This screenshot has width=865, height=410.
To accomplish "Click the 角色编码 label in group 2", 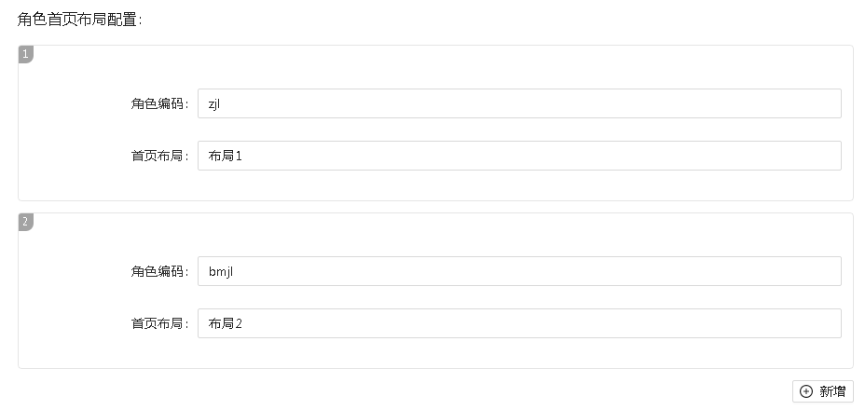I will tap(159, 271).
